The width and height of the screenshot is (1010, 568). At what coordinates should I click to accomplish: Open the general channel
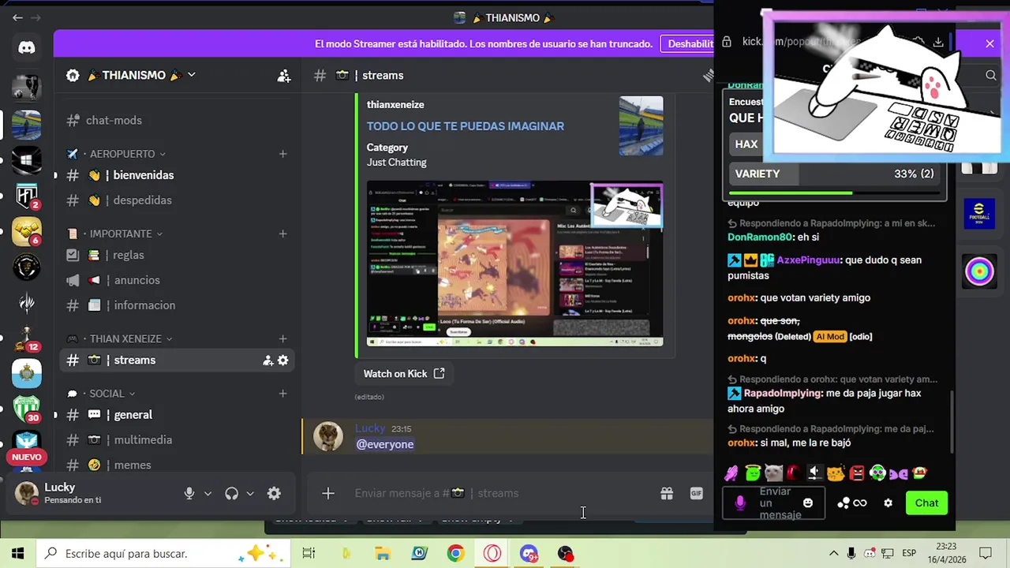(x=178, y=414)
